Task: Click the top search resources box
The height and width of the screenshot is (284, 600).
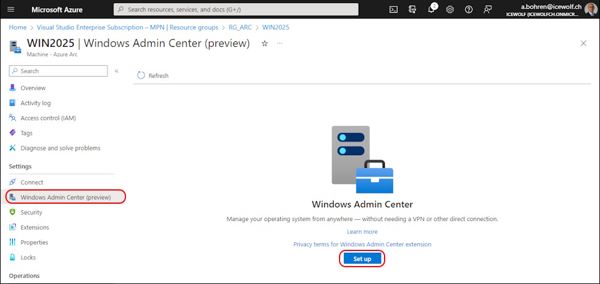Action: (236, 10)
